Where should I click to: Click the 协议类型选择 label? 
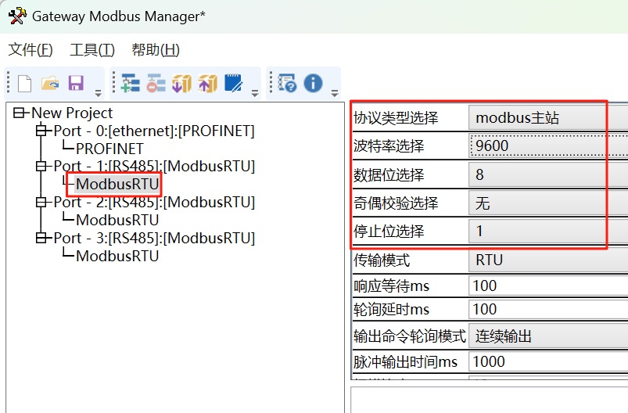[x=396, y=118]
